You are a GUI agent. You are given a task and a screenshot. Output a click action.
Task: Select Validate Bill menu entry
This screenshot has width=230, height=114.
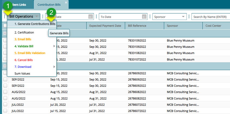coord(32,46)
